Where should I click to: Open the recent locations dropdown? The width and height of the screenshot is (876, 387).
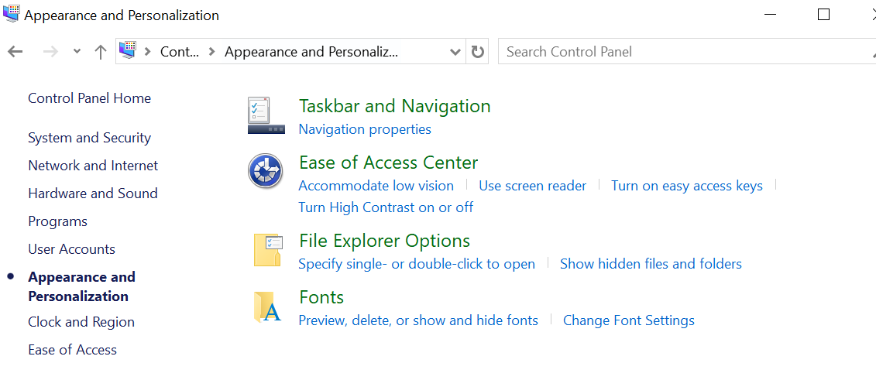[77, 52]
